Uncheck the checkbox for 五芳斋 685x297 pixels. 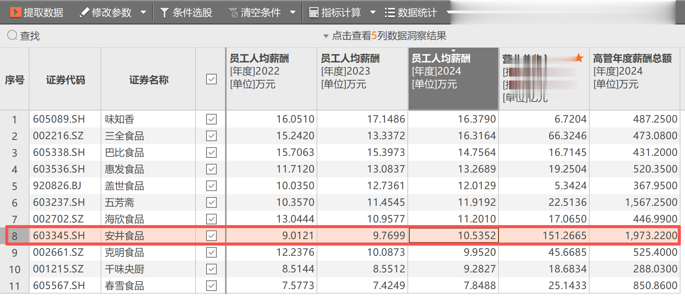point(211,202)
